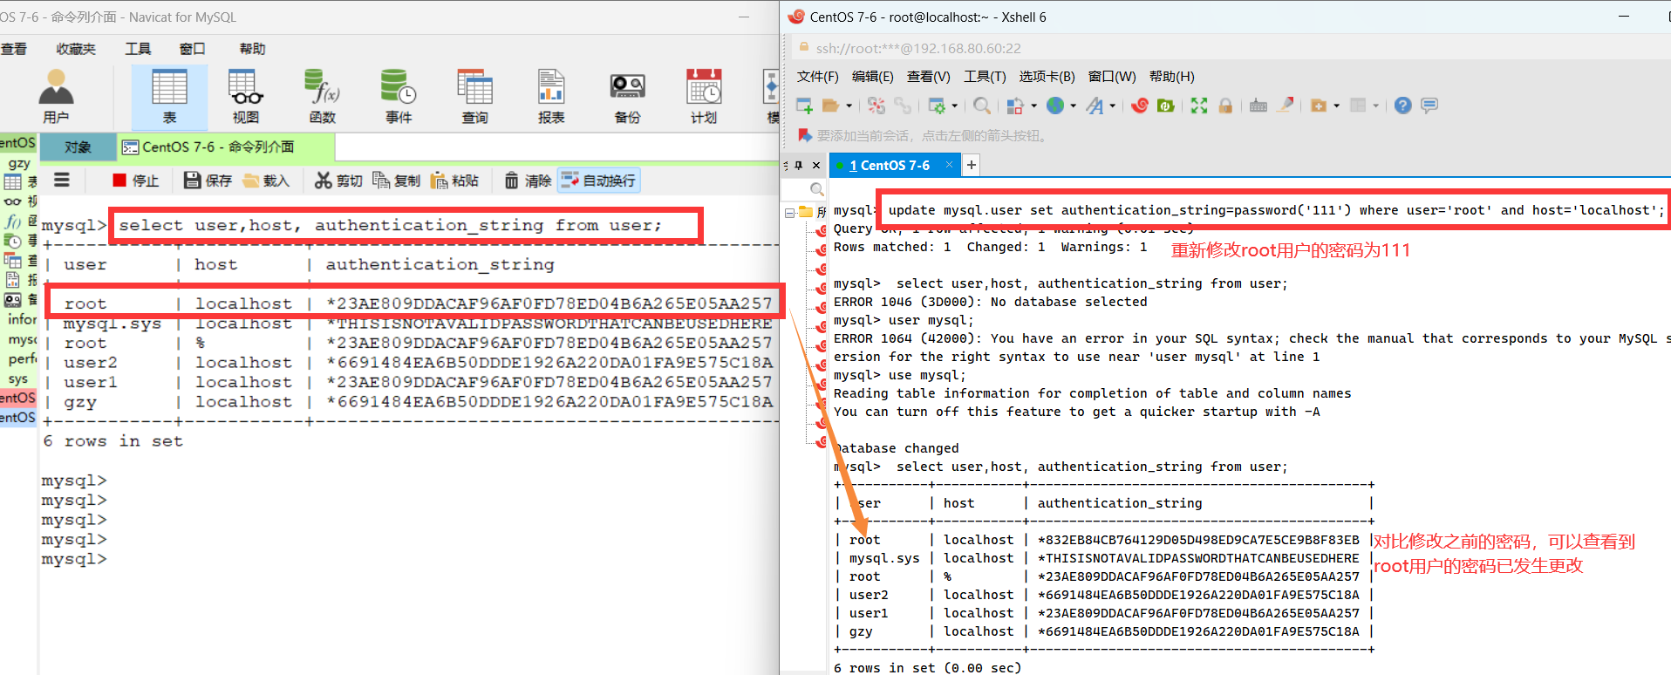Expand the layout dropdown arrow in Xshell toolbar
The width and height of the screenshot is (1671, 675).
point(1375,106)
